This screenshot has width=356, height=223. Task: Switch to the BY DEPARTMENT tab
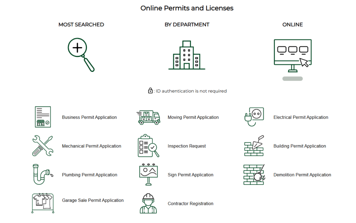[x=187, y=25]
